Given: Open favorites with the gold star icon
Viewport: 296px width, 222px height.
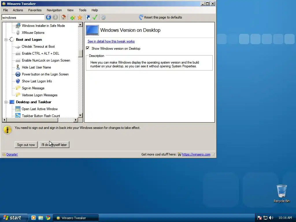Looking at the screenshot, I should (80, 18).
